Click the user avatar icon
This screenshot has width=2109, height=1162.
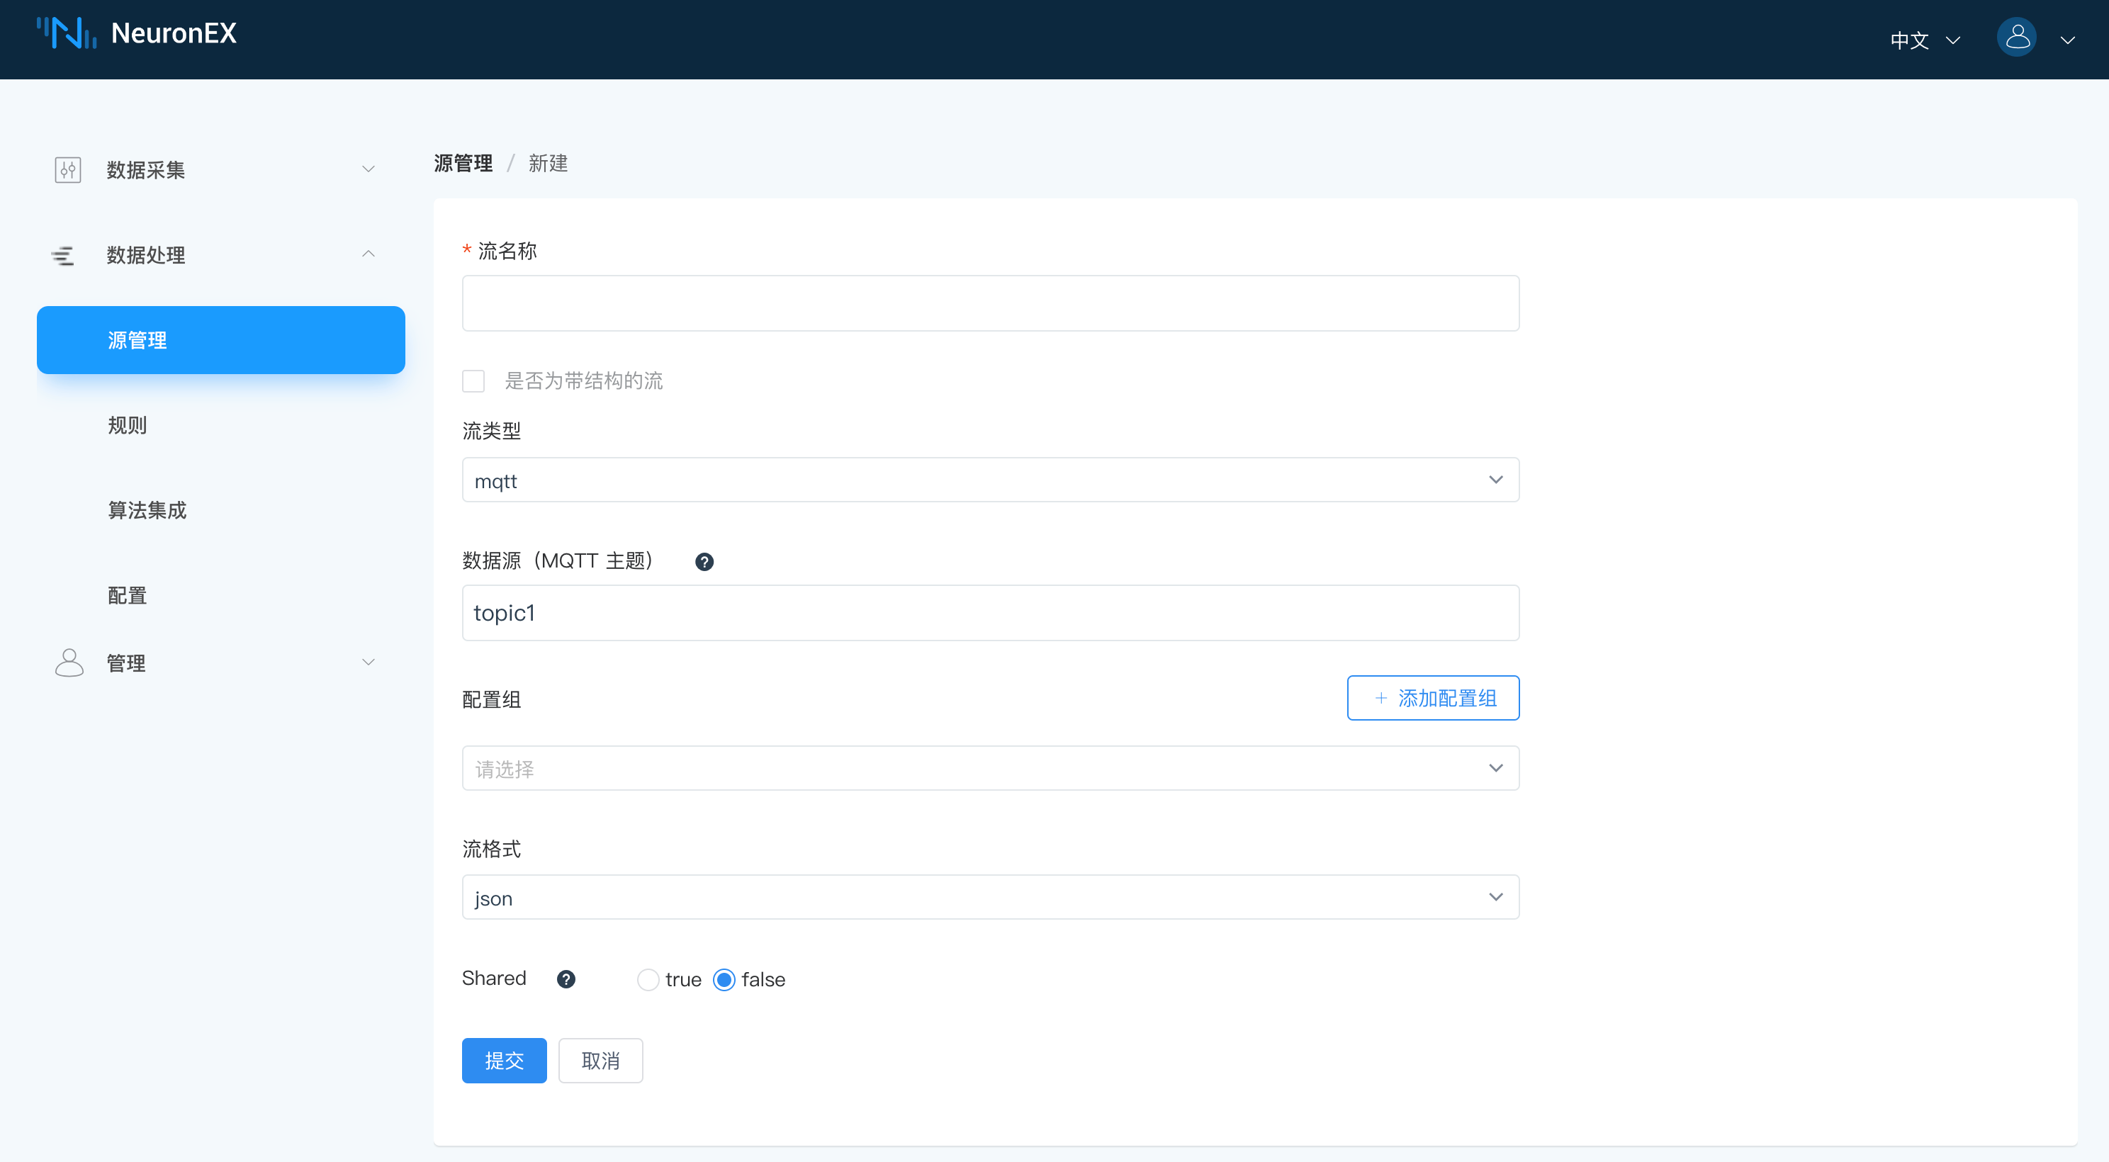point(2016,38)
